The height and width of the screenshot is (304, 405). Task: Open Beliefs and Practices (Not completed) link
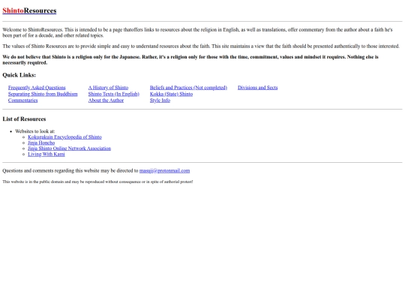pyautogui.click(x=188, y=88)
